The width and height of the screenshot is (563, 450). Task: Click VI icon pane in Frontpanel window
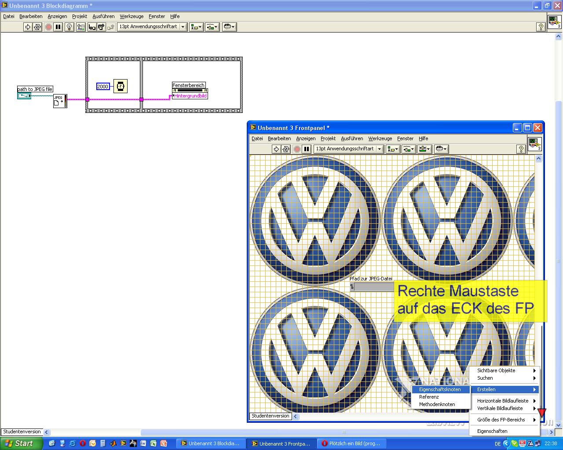click(x=534, y=144)
